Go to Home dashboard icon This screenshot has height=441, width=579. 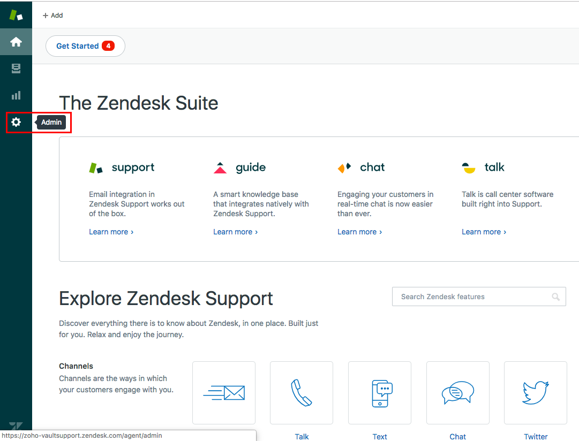point(16,42)
